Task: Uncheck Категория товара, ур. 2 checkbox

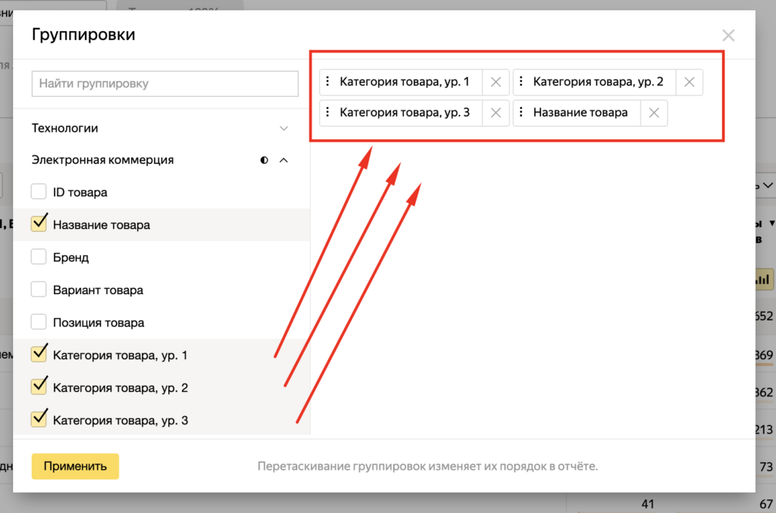Action: point(39,387)
